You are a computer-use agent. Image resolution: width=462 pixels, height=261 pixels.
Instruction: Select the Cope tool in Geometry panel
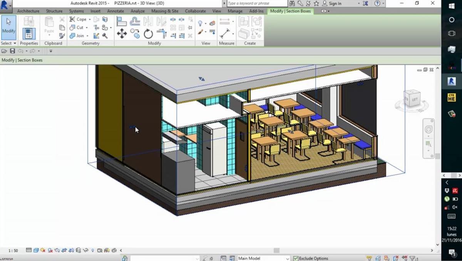coord(80,19)
